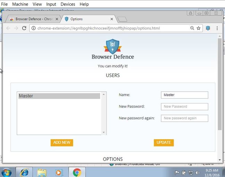Screen dimensions: 225x177
Task: Click users list scroll up arrow
Action: (103, 94)
